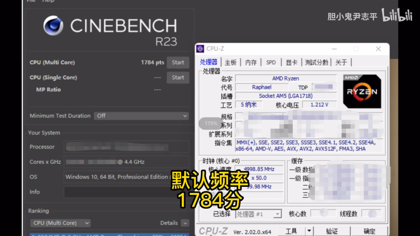
Task: Click the AMD Ryzen name field
Action: (x=286, y=78)
